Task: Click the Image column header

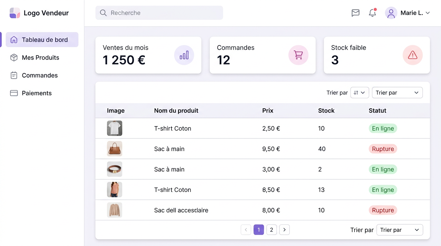Action: coord(116,111)
